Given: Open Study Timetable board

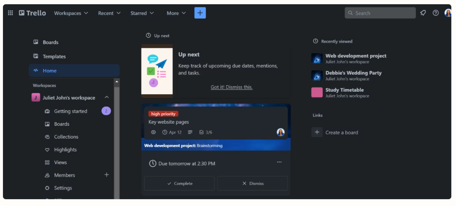Looking at the screenshot, I should coord(345,90).
